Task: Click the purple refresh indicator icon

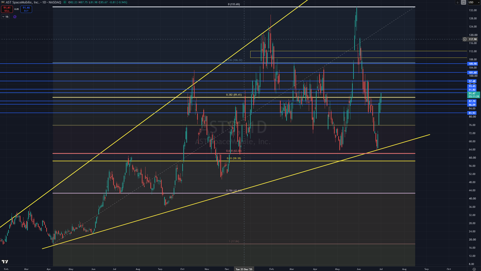Action: (x=14, y=17)
